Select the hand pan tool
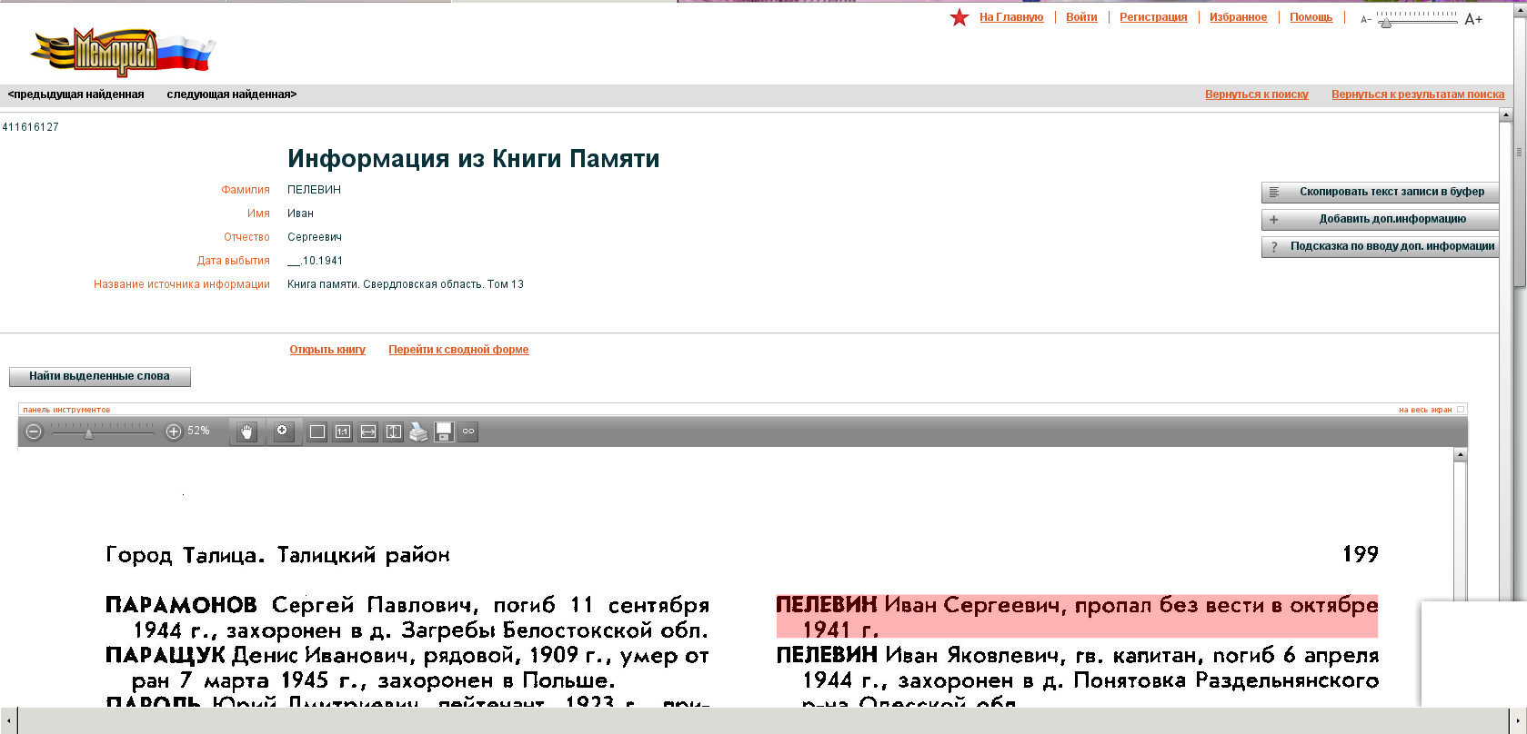This screenshot has height=734, width=1527. click(x=246, y=431)
